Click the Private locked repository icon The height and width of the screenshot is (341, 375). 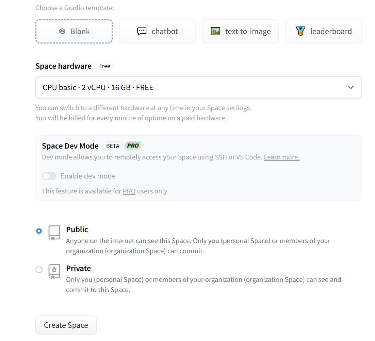[x=54, y=272]
